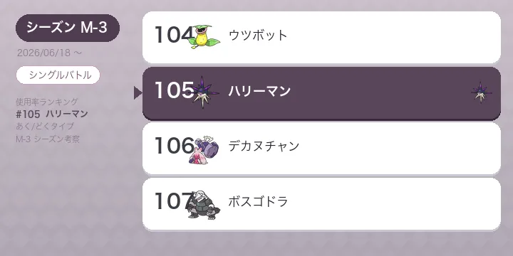Click the シーズン M-3 season badge
This screenshot has width=513, height=256.
(x=68, y=28)
